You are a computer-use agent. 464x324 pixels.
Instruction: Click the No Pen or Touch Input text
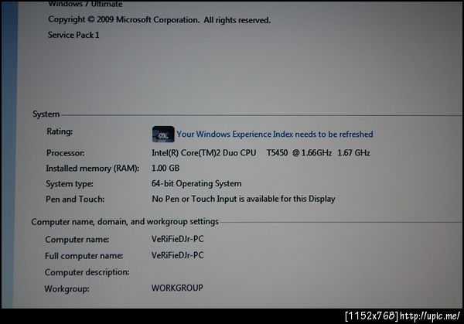click(244, 199)
